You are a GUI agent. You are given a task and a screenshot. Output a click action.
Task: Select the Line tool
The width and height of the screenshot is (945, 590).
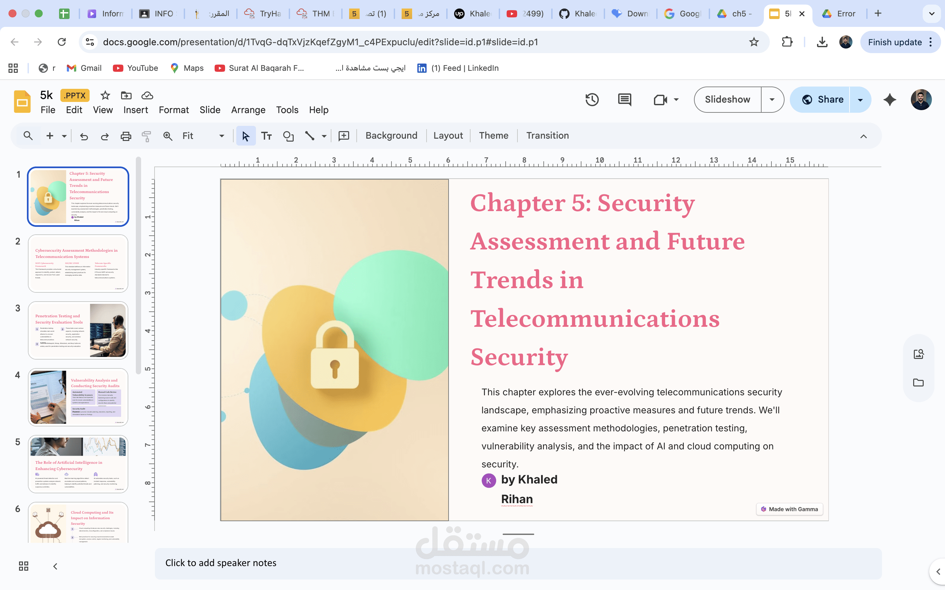(310, 136)
